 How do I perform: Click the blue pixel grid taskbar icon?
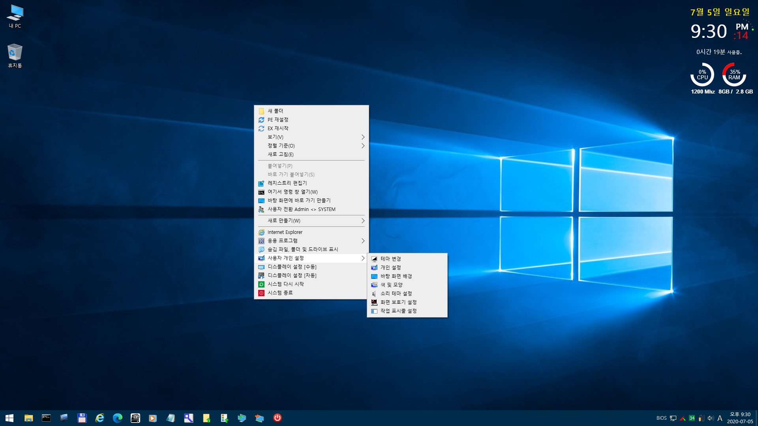189,418
